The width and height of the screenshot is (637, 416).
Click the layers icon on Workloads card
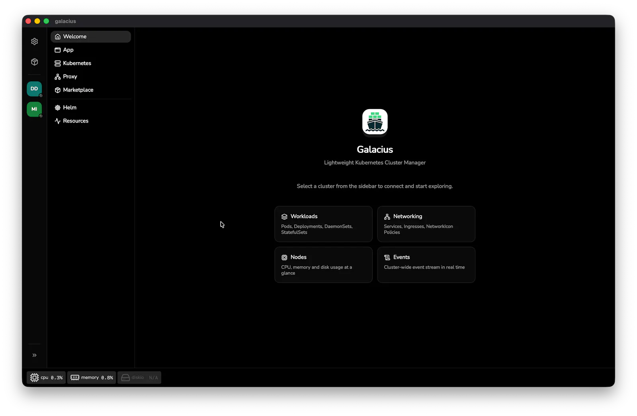[x=284, y=217]
